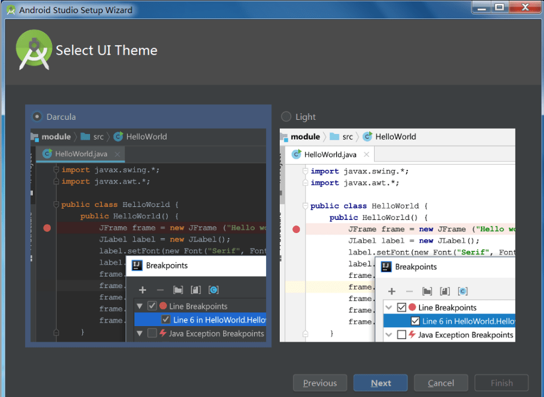
Task: Click the group by class icon in Darcula preview
Action: coord(214,290)
